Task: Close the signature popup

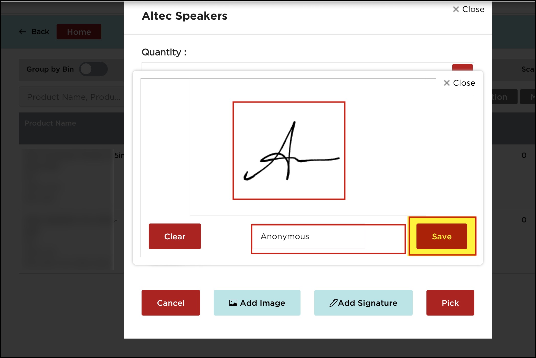Action: click(x=459, y=83)
